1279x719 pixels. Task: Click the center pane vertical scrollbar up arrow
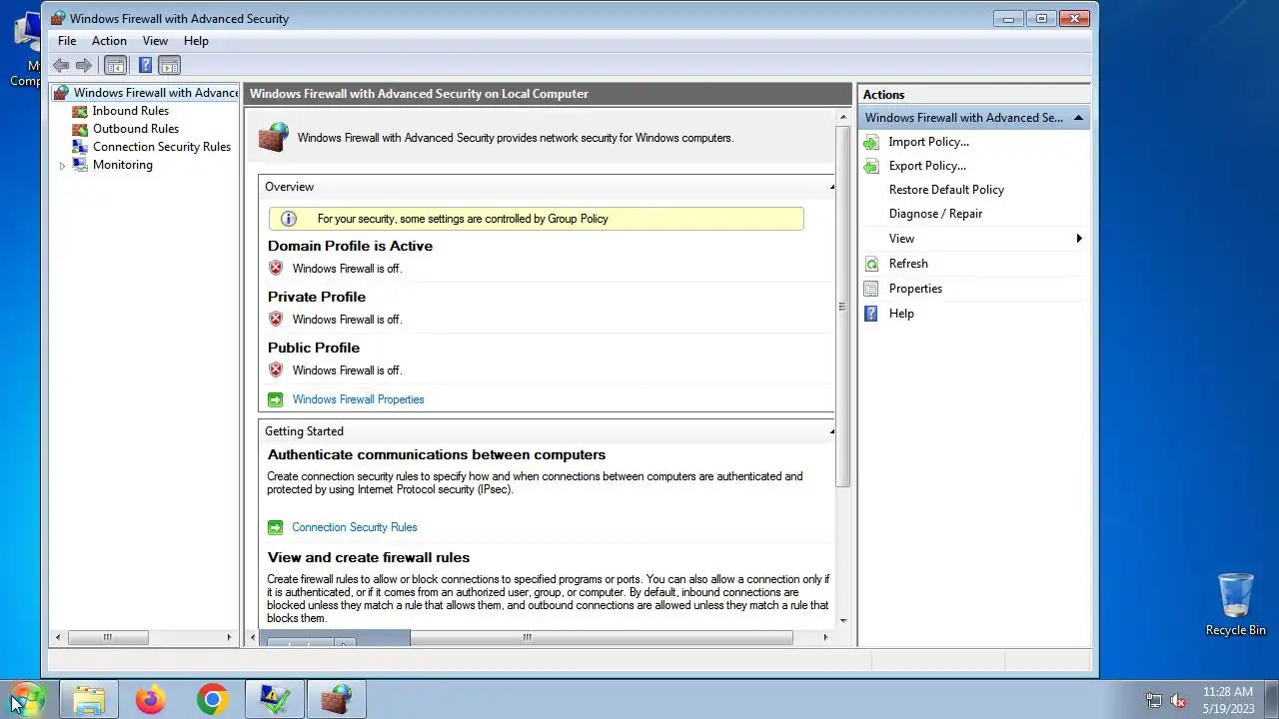click(x=843, y=117)
